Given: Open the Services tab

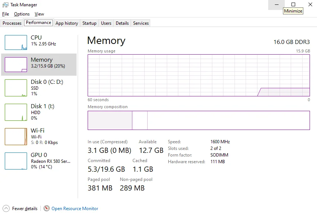Looking at the screenshot, I should coord(141,23).
